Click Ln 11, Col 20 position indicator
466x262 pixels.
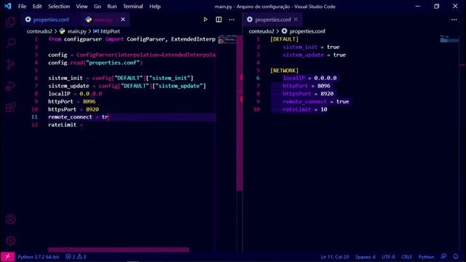(335, 257)
